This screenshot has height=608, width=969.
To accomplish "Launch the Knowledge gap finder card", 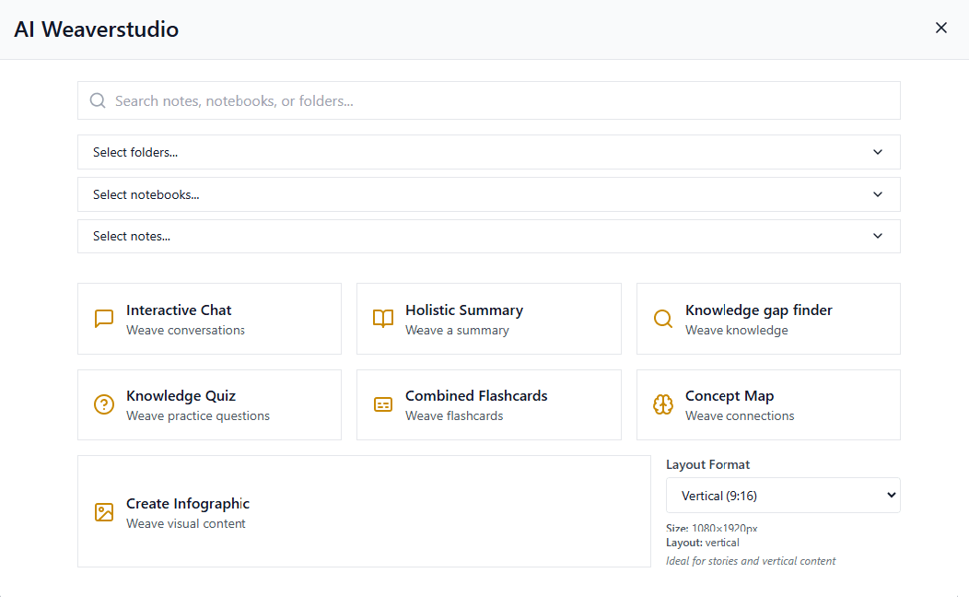I will [x=768, y=319].
